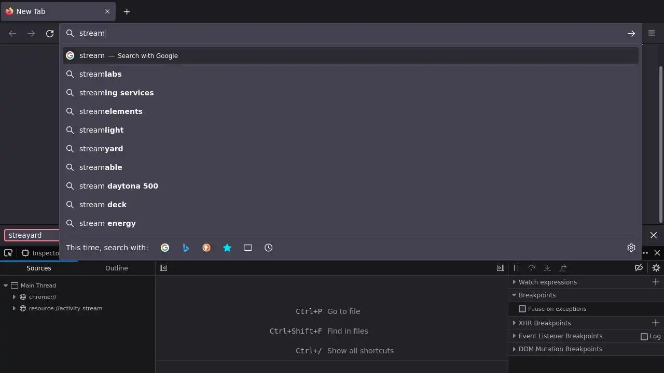Select the streaming services suggestion
Viewport: 664px width, 373px height.
pos(351,93)
